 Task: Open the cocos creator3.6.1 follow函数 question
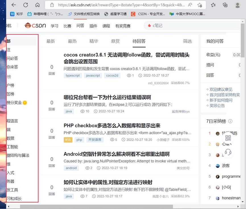click(127, 58)
